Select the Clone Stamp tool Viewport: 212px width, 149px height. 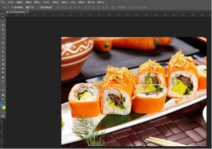click(3, 51)
